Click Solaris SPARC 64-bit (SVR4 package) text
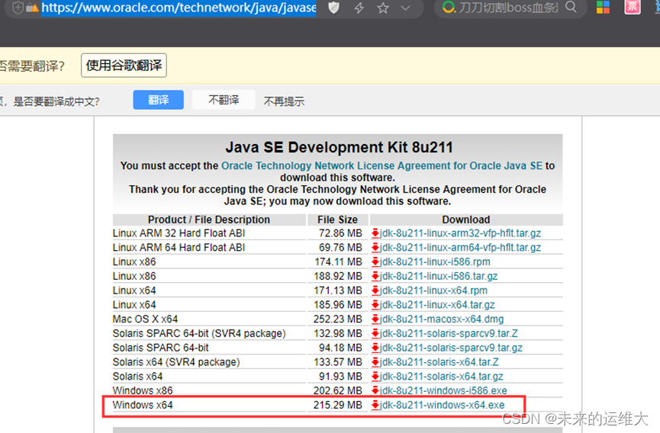 199,333
